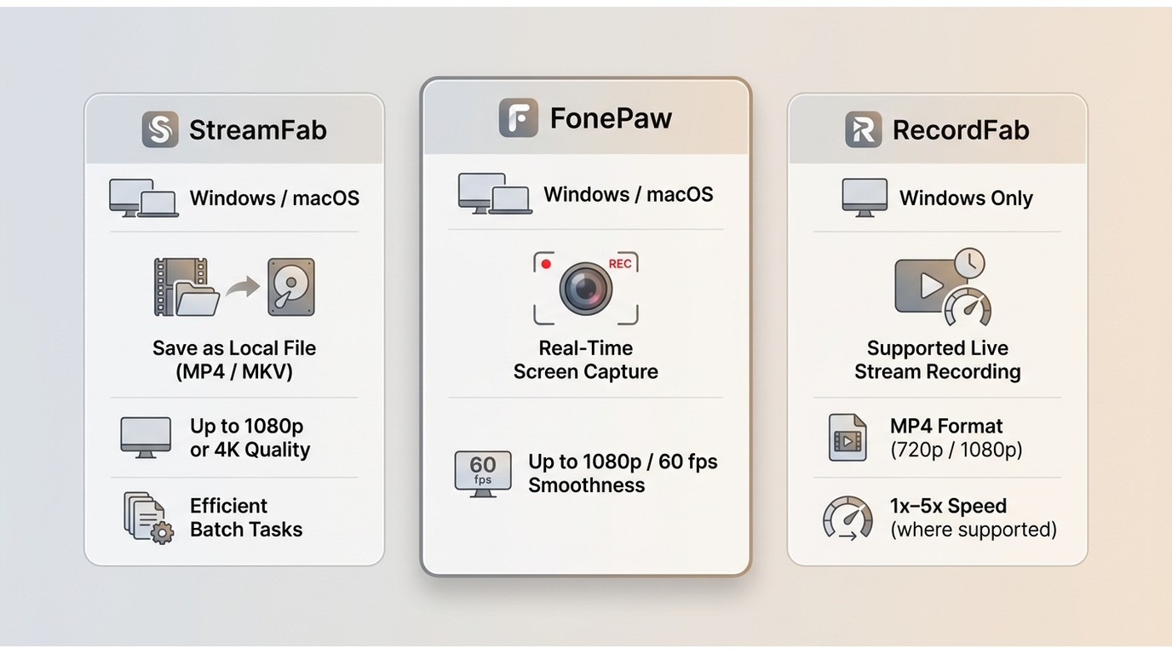Click the StreamFab title text
The height and width of the screenshot is (654, 1172).
tap(258, 130)
